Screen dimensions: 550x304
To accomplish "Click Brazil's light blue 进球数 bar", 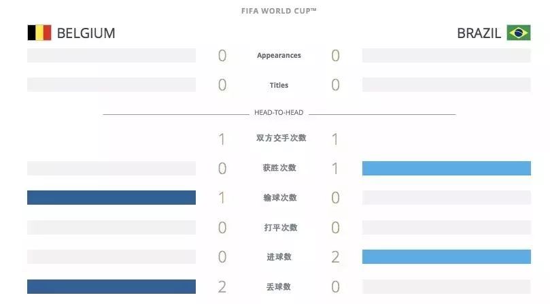I will (x=447, y=256).
